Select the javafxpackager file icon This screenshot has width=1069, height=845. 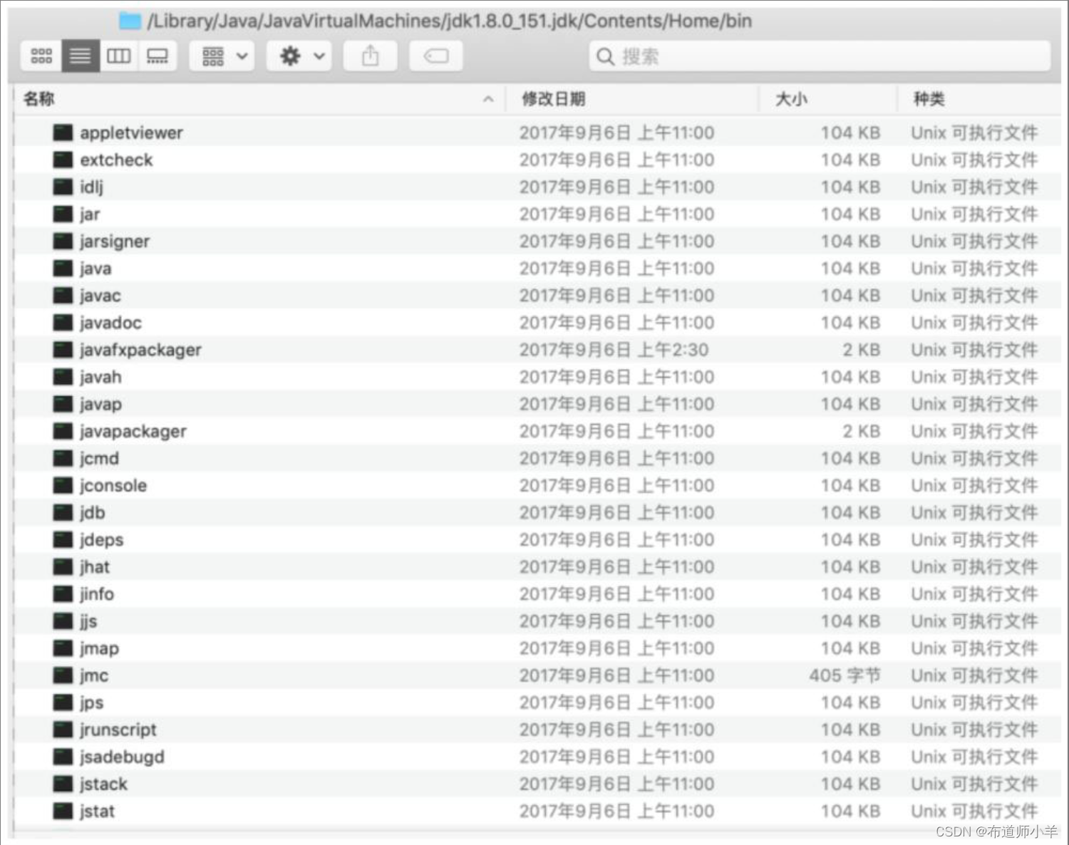63,350
